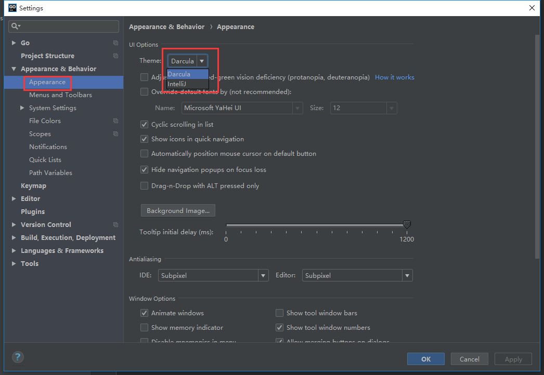This screenshot has width=544, height=375.
Task: Open Menus and Toolbars settings
Action: (60, 95)
